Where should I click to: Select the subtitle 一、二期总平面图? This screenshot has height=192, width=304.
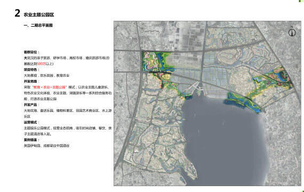coord(38,25)
